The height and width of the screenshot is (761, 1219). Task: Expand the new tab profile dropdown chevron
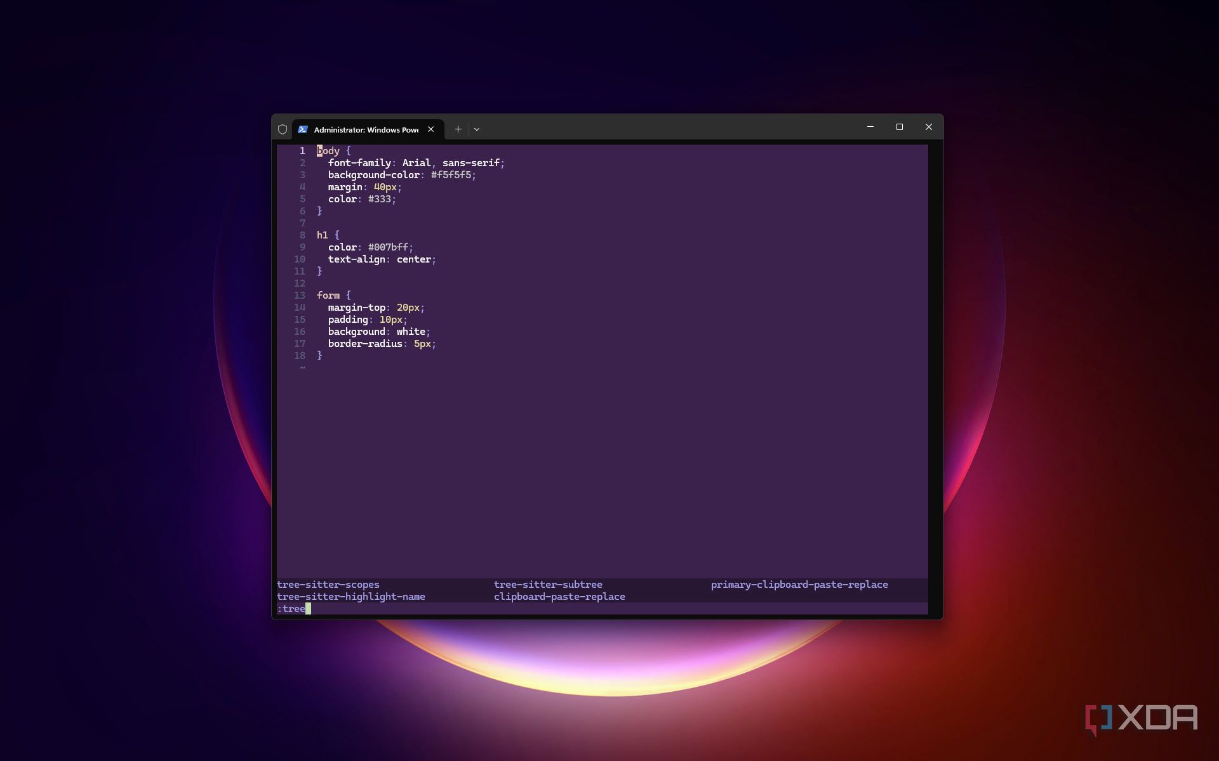(x=477, y=129)
